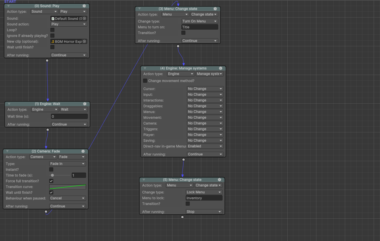Open Sound action Play dropdown
This screenshot has width=380, height=241.
pos(69,24)
